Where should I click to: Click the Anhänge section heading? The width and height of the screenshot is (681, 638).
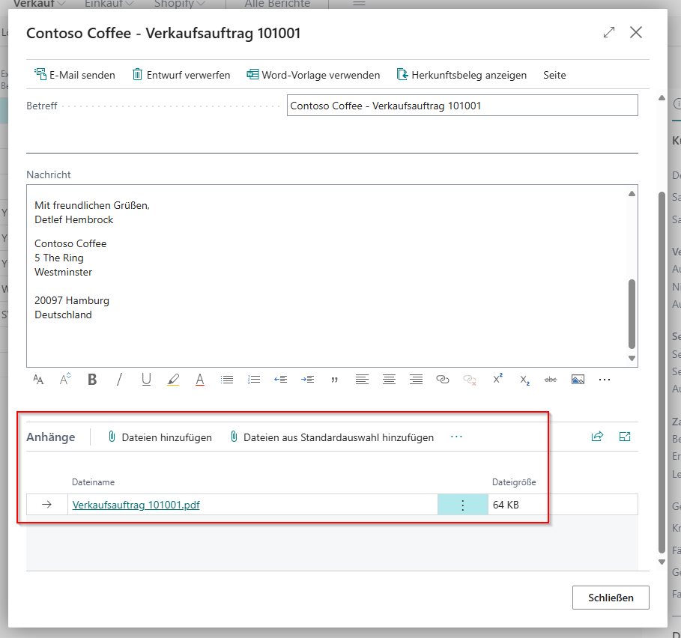point(51,437)
